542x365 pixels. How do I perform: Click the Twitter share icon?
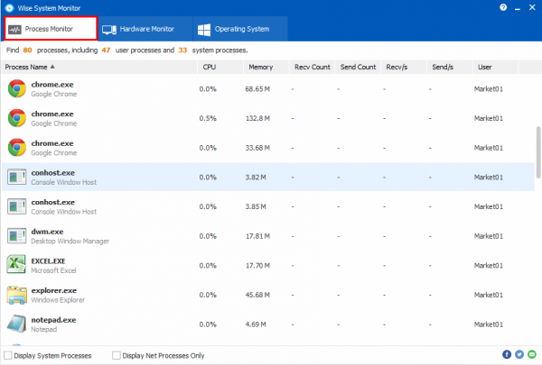(x=519, y=355)
